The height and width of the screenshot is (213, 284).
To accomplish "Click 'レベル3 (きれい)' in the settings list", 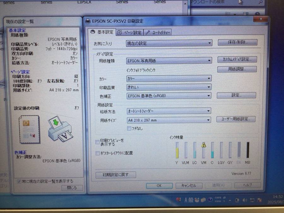I will [x=65, y=44].
